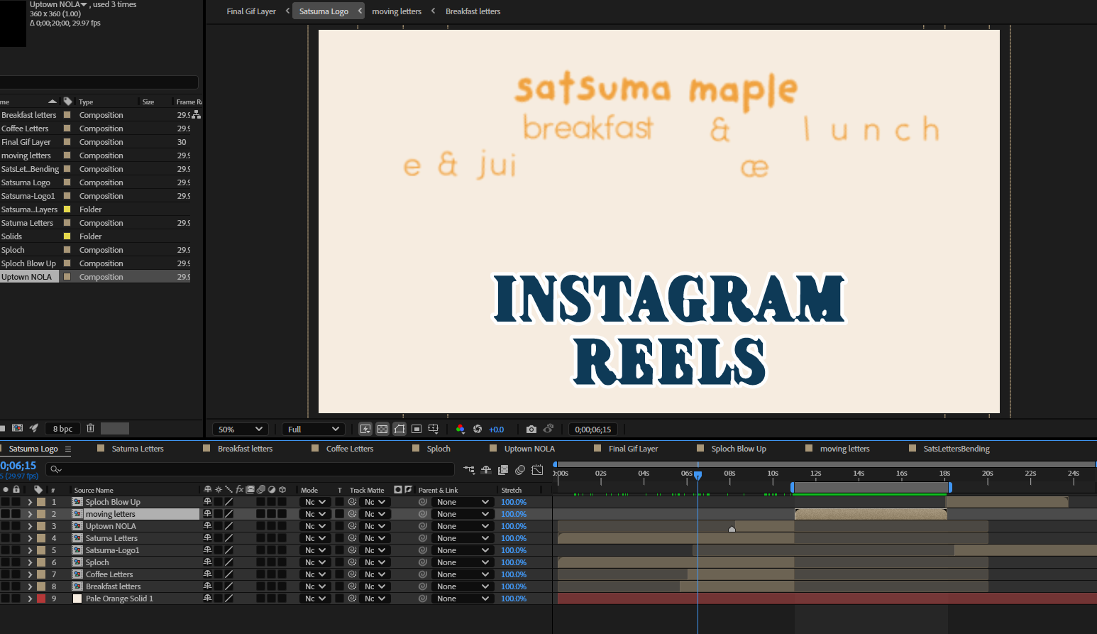Click the viewer timecode 0;00;06;15 button
The image size is (1097, 634).
pos(593,429)
